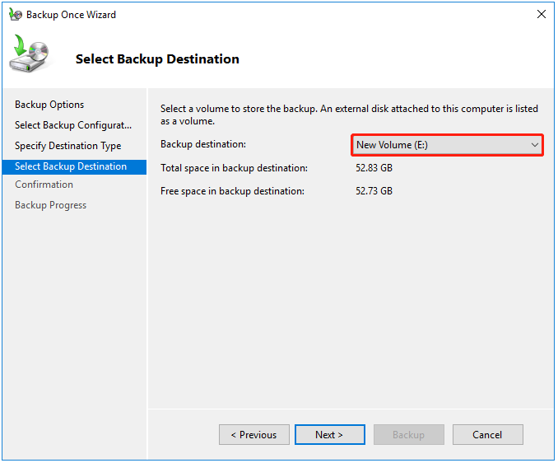Click the Select Backup Destination page heading

157,59
